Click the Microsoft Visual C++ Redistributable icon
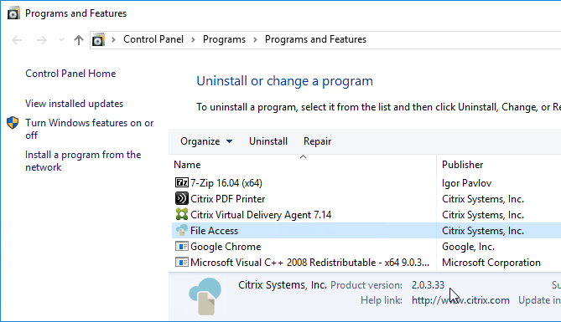The height and width of the screenshot is (322, 561). click(182, 263)
